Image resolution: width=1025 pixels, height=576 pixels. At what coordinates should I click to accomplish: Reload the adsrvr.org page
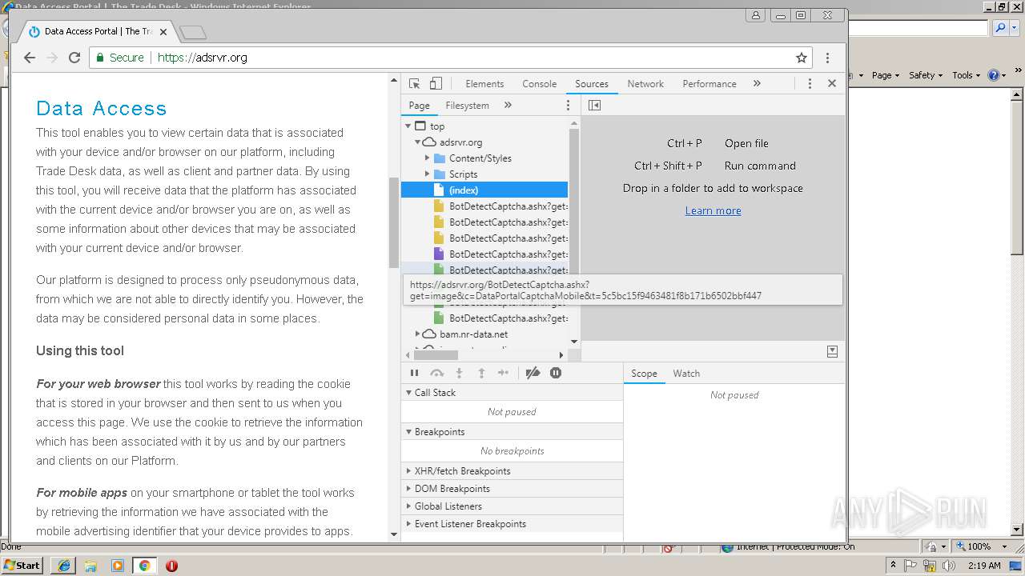click(74, 58)
